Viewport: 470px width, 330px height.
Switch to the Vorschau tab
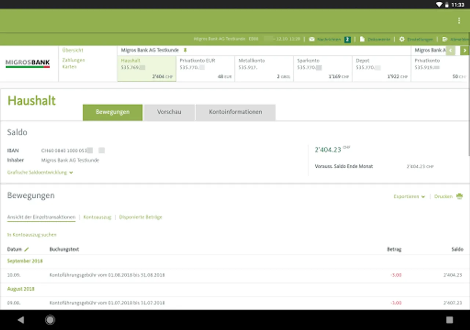169,112
